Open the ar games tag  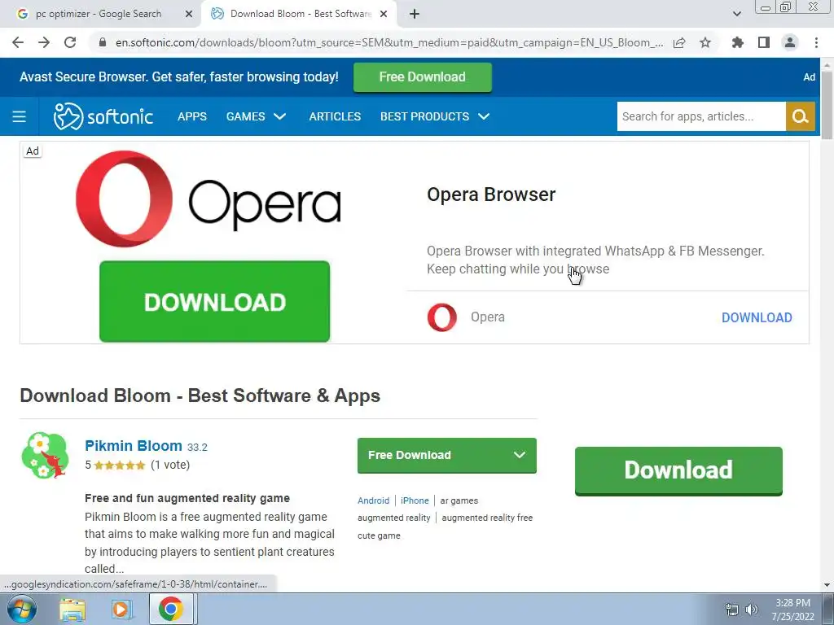459,500
